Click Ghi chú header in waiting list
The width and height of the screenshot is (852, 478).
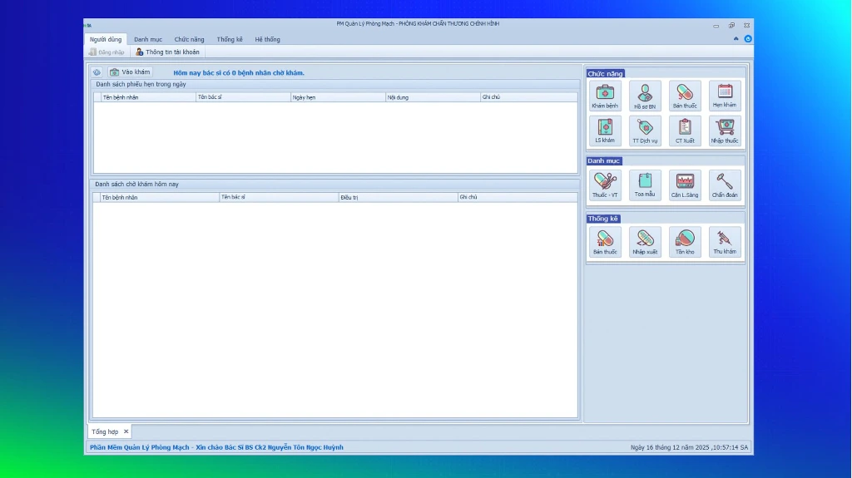click(x=518, y=197)
